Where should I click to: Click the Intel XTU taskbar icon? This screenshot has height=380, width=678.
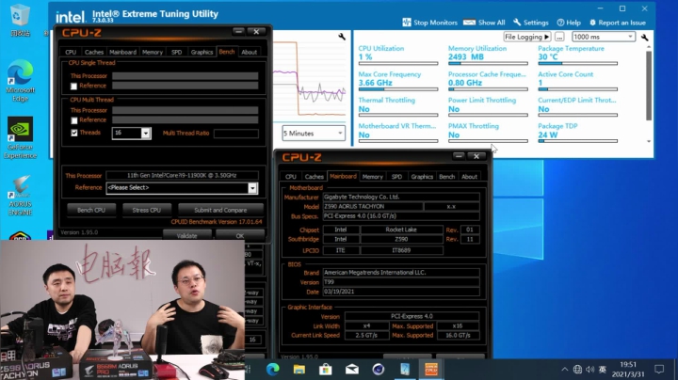pyautogui.click(x=405, y=370)
